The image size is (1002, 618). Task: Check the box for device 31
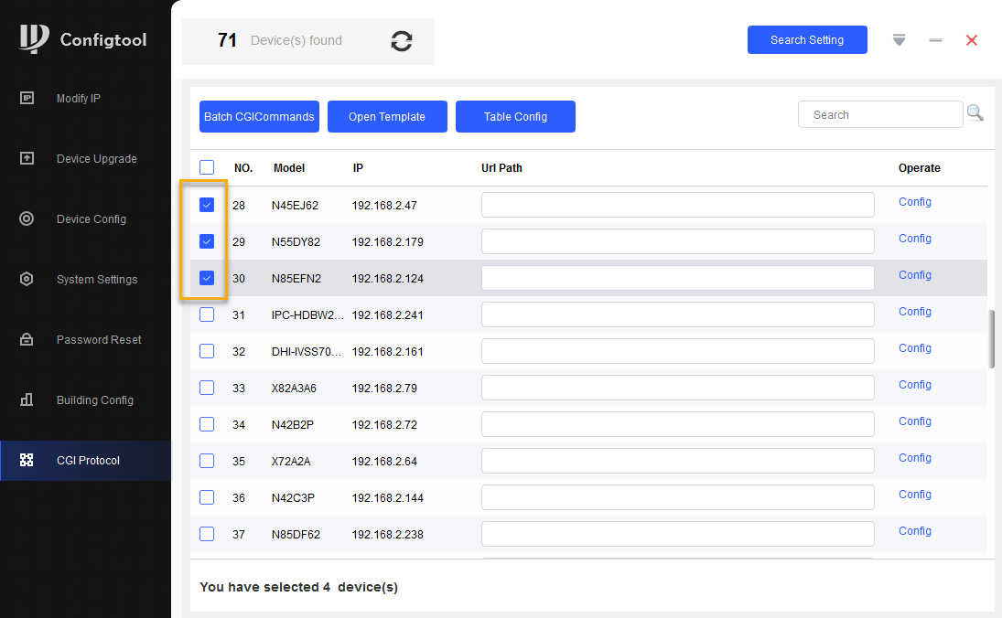[207, 314]
